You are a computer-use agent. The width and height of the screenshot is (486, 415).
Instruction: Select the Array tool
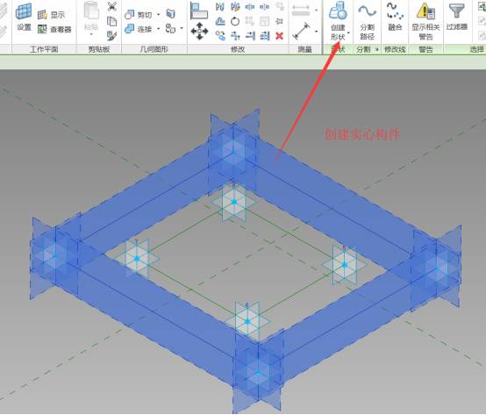pos(250,21)
